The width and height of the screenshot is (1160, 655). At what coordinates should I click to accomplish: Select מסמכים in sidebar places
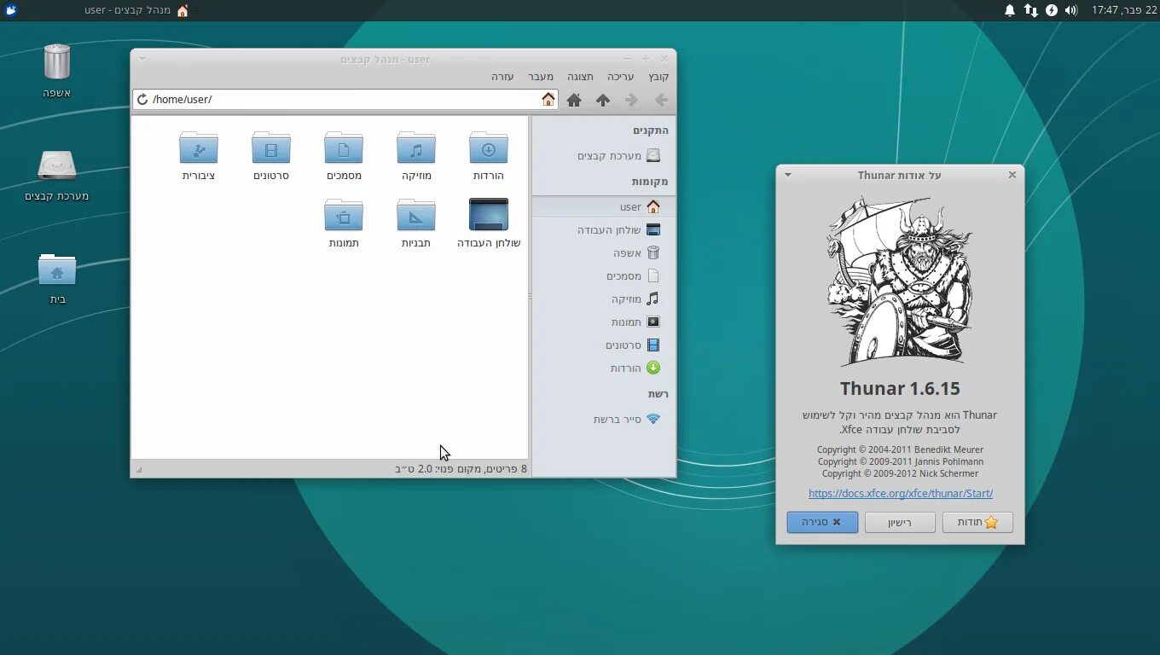coord(604,276)
